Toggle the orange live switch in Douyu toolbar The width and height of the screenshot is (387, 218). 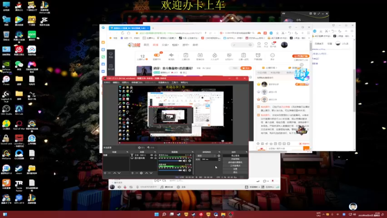(157, 55)
